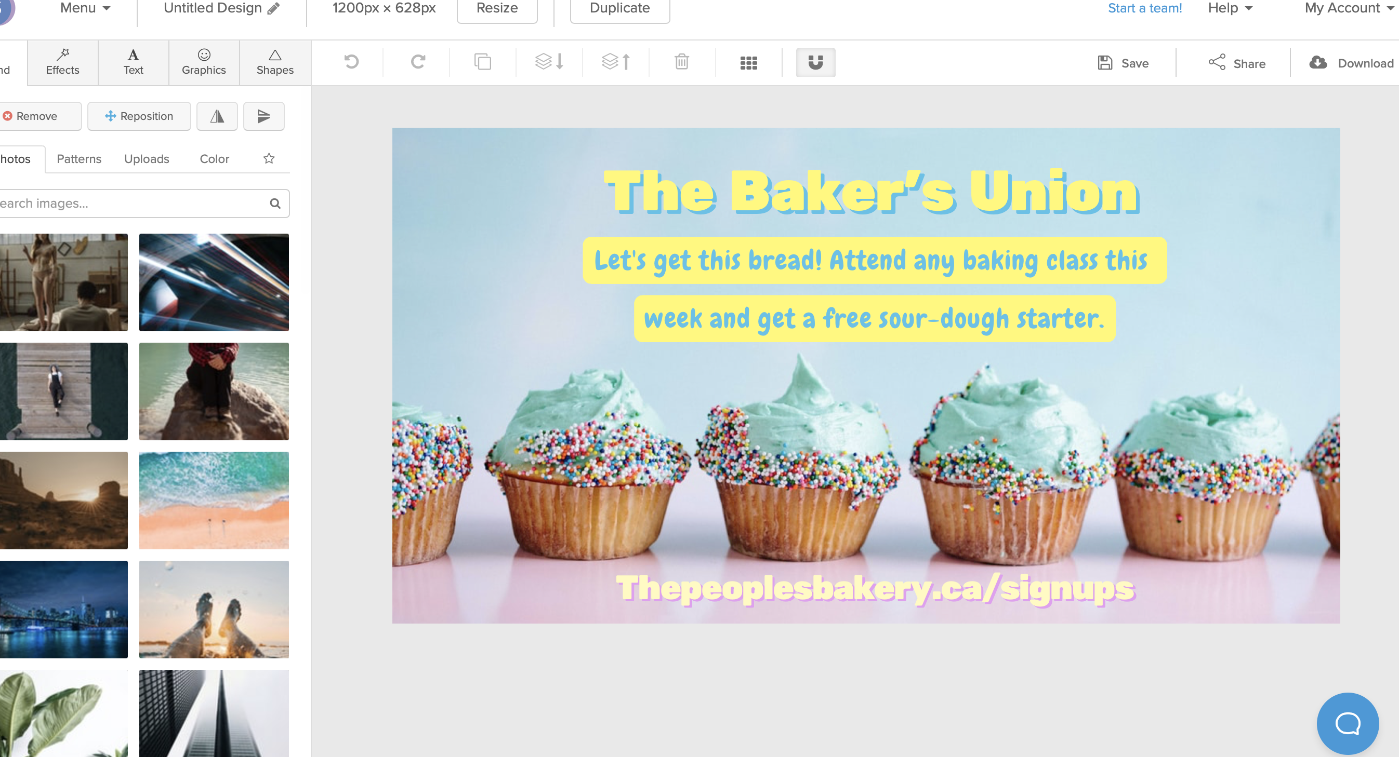
Task: Click the Move layer up icon
Action: [x=614, y=62]
